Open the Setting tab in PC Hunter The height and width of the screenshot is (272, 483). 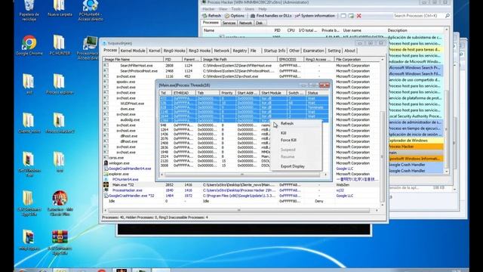pos(334,51)
